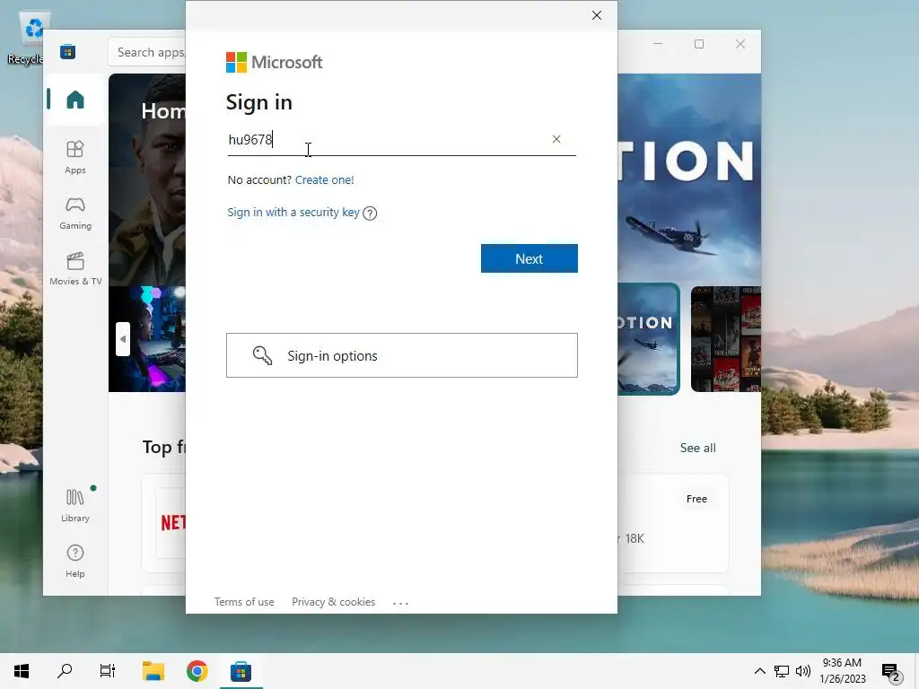Launch Google Chrome from taskbar
The width and height of the screenshot is (919, 689).
(197, 671)
